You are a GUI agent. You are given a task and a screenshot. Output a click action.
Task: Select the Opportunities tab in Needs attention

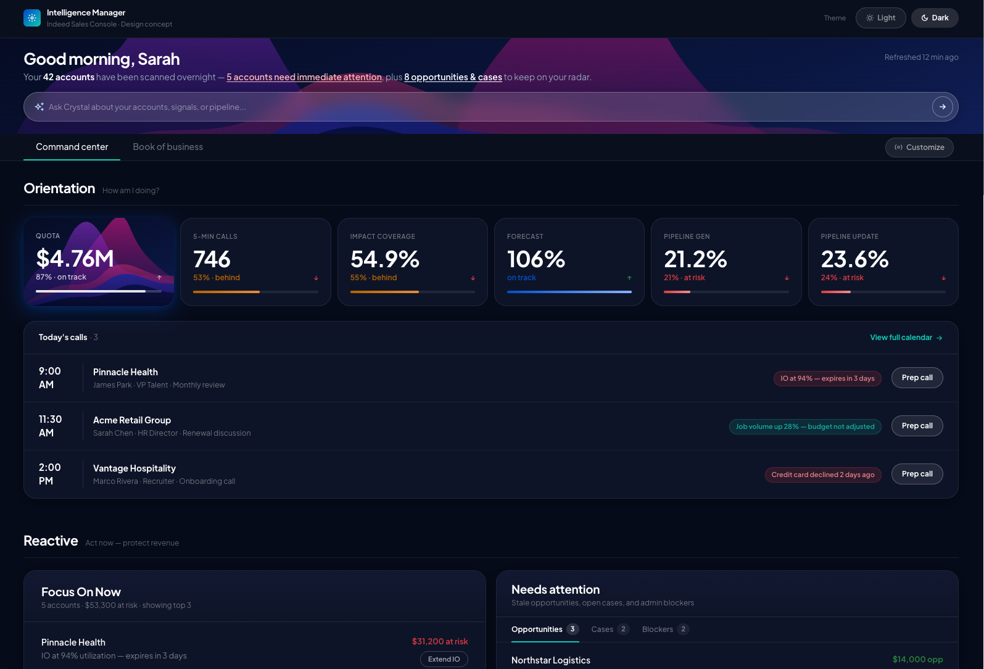pos(545,630)
